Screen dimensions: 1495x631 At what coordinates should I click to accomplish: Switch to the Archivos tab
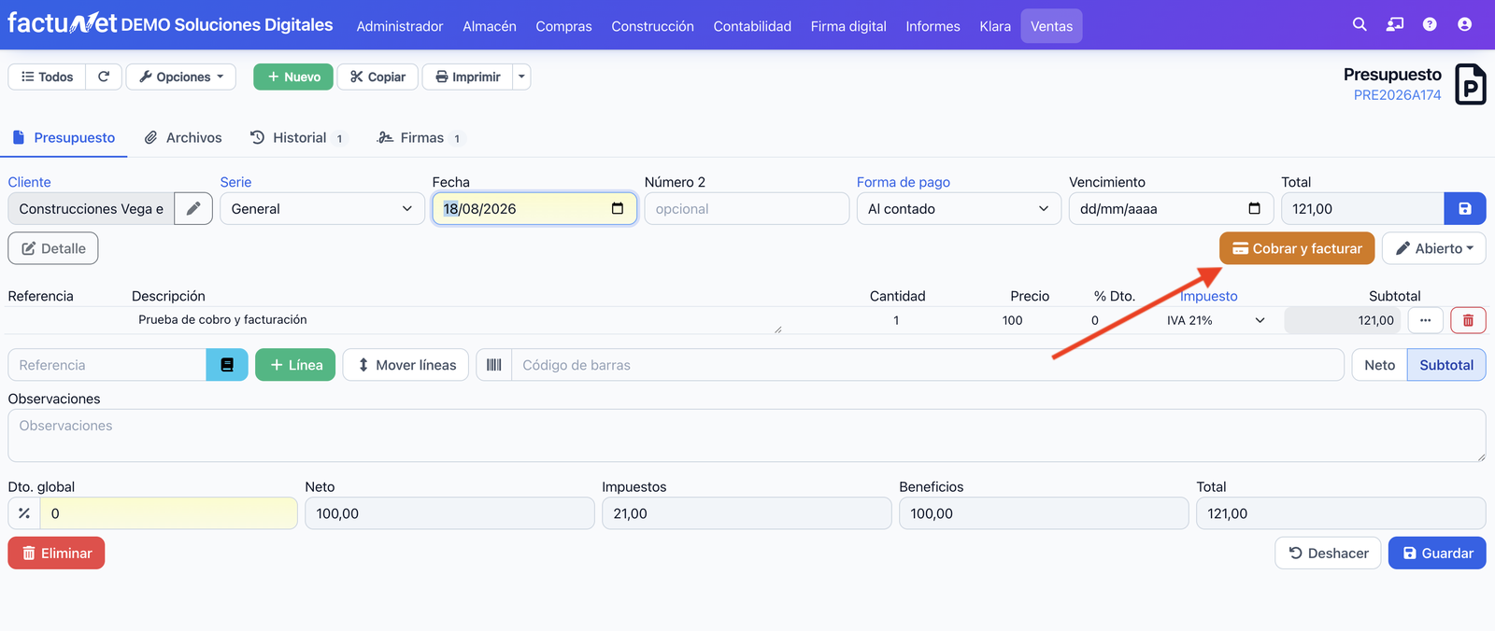183,137
